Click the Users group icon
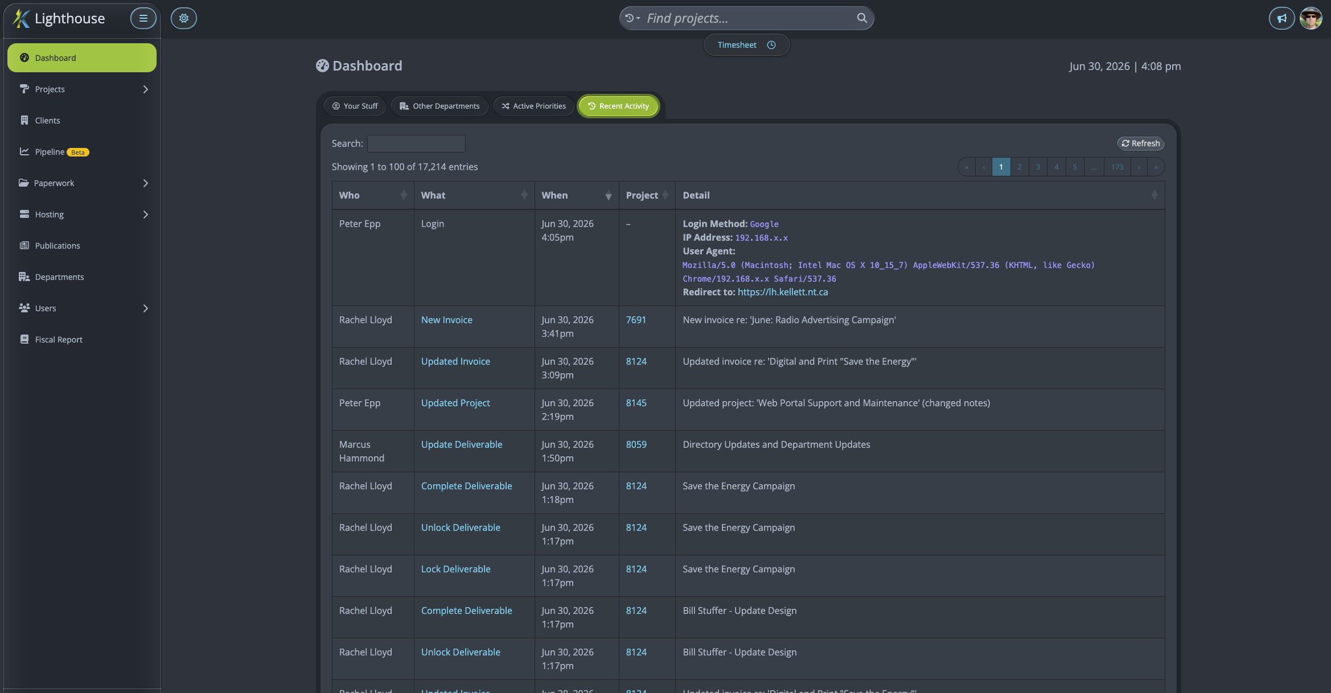This screenshot has width=1331, height=693. click(24, 308)
